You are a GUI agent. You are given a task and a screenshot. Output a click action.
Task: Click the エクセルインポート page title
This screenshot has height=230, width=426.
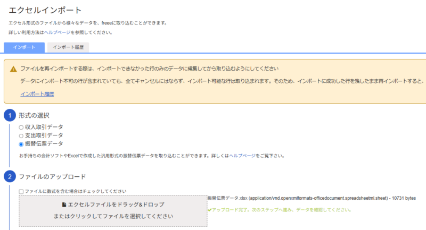coord(45,10)
